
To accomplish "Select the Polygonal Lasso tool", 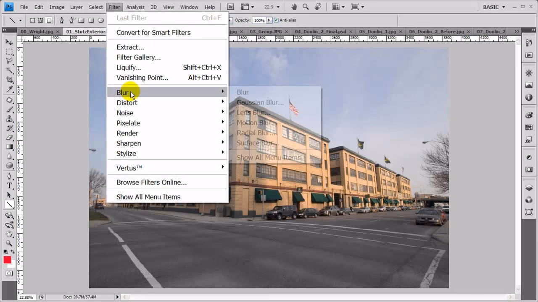I will click(x=9, y=61).
